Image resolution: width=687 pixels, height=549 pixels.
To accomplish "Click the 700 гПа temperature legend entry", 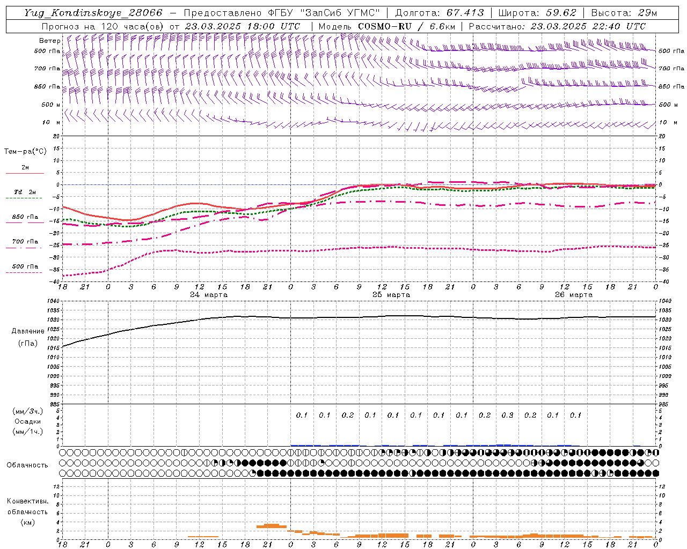I will [x=25, y=242].
